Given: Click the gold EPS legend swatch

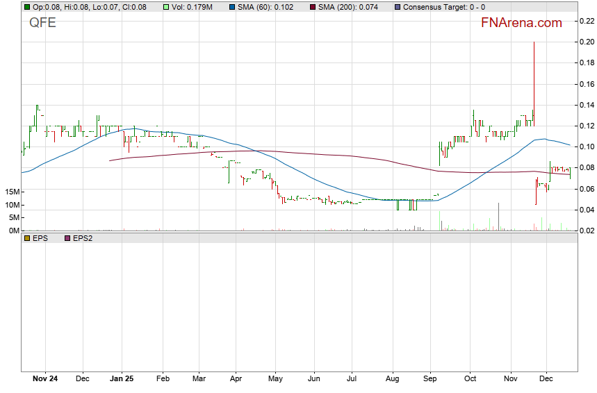Looking at the screenshot, I should click(26, 238).
